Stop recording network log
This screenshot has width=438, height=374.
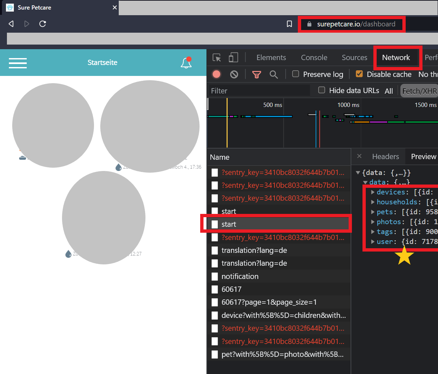pos(216,74)
